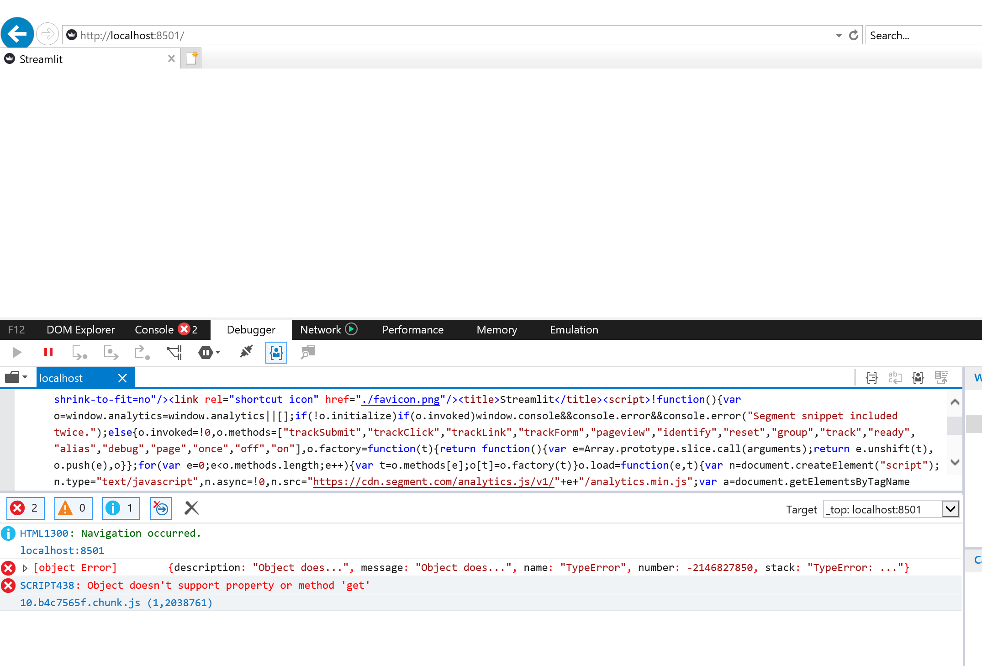Toggle the warnings filter showing count 0
The width and height of the screenshot is (982, 666).
pos(73,508)
